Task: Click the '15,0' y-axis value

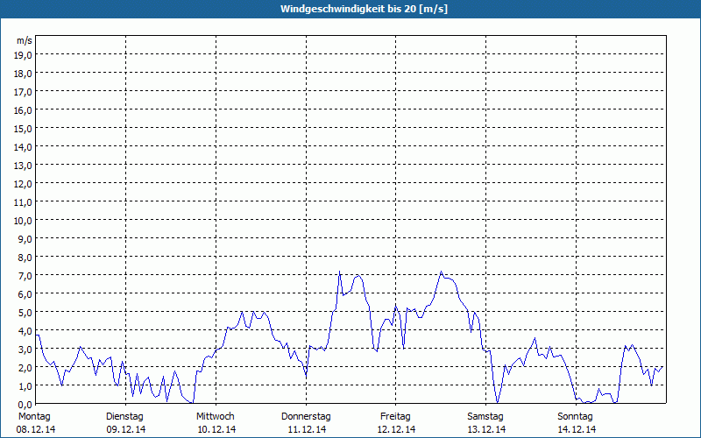Action: (24, 129)
